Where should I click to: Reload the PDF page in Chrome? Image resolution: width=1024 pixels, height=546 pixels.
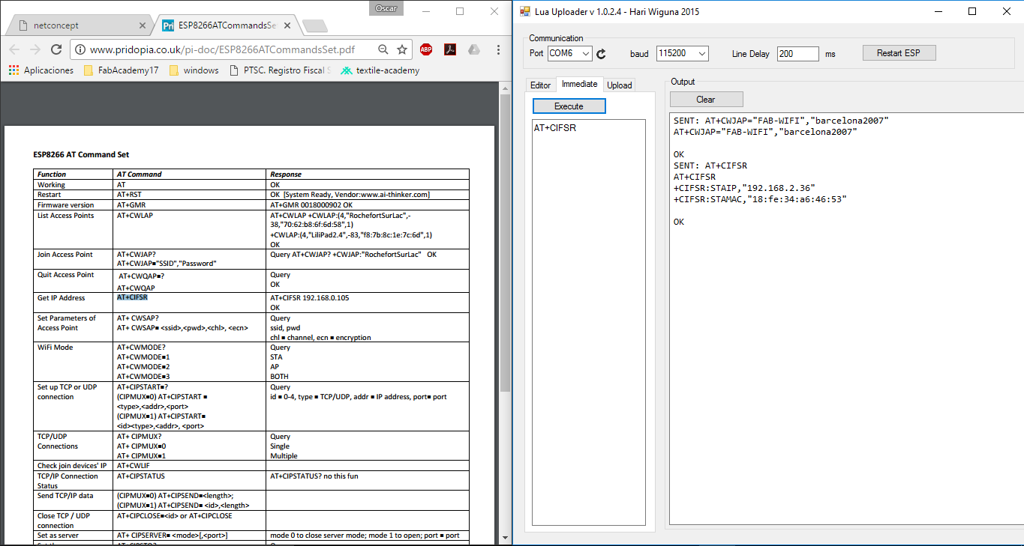click(x=56, y=49)
